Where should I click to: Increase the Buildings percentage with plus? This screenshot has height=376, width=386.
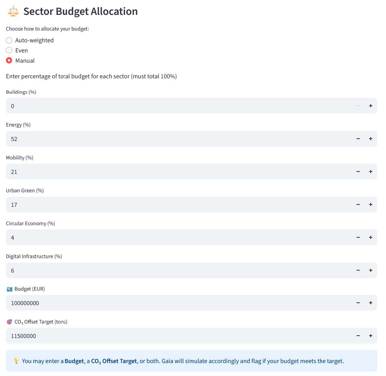[x=370, y=106]
